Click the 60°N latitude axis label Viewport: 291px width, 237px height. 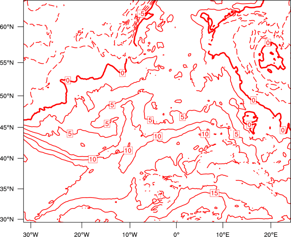tap(7, 27)
